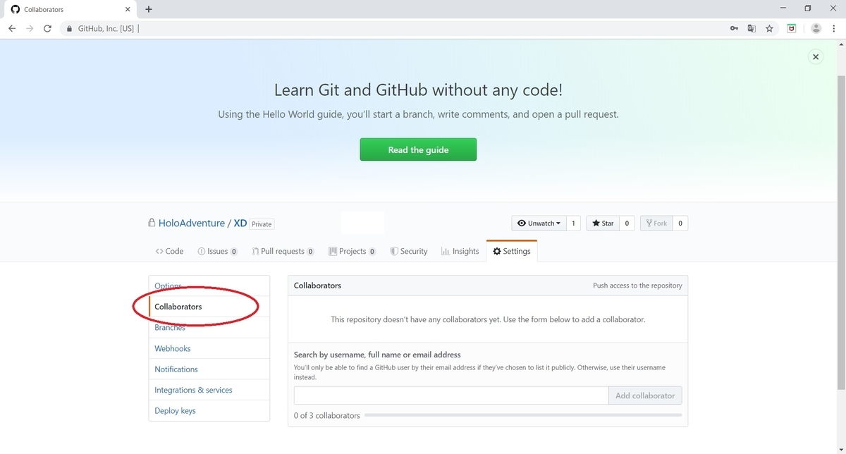Open Options in settings sidebar
Screen dimensions: 846x454
pos(209,286)
